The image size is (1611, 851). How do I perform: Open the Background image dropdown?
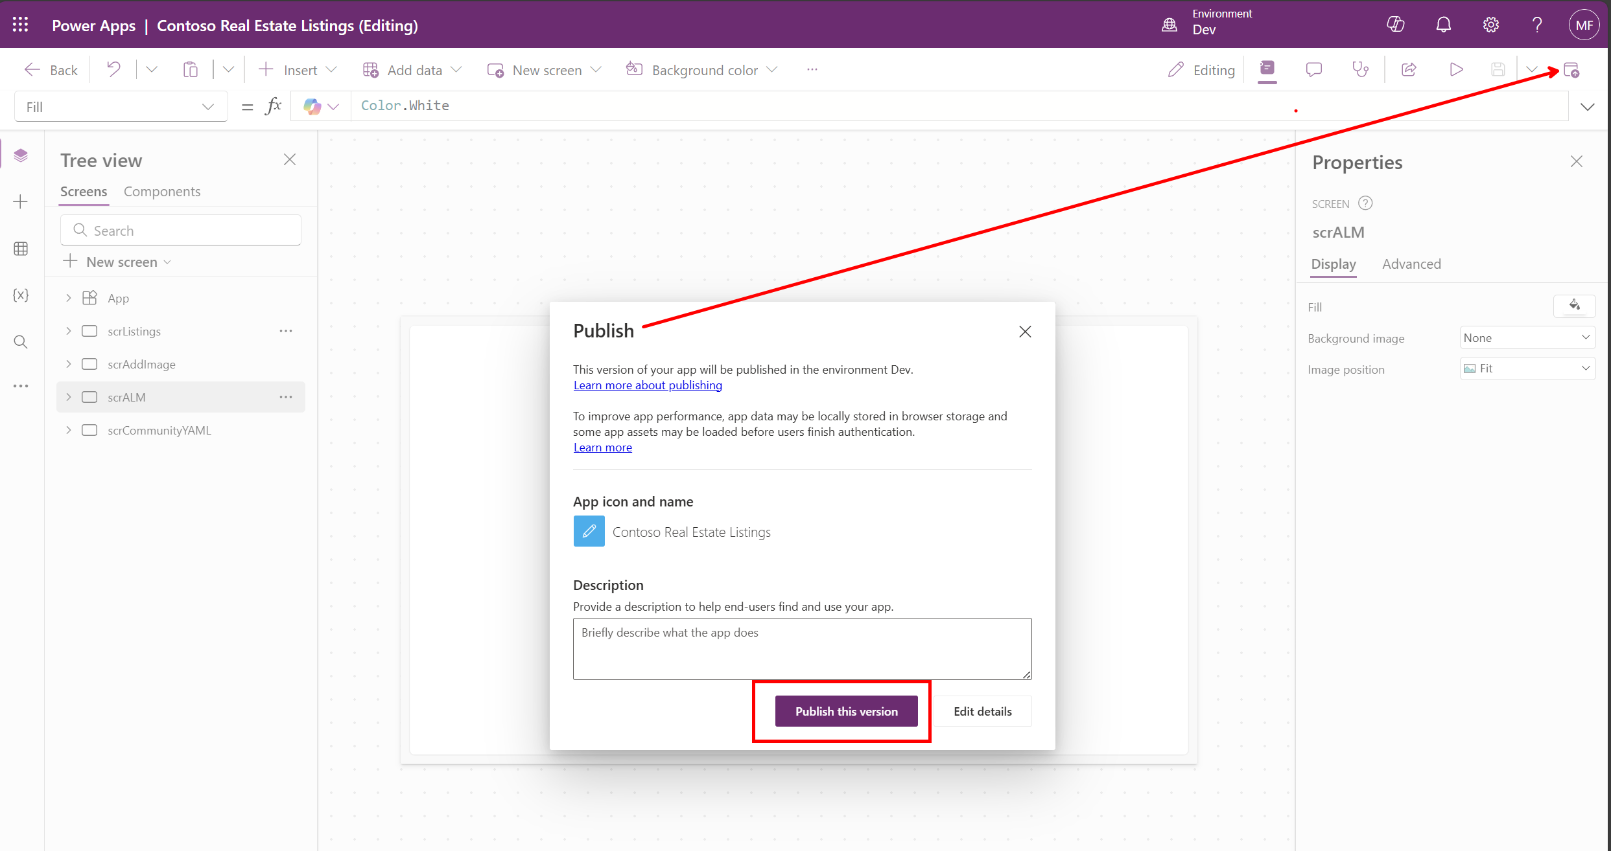[1527, 337]
